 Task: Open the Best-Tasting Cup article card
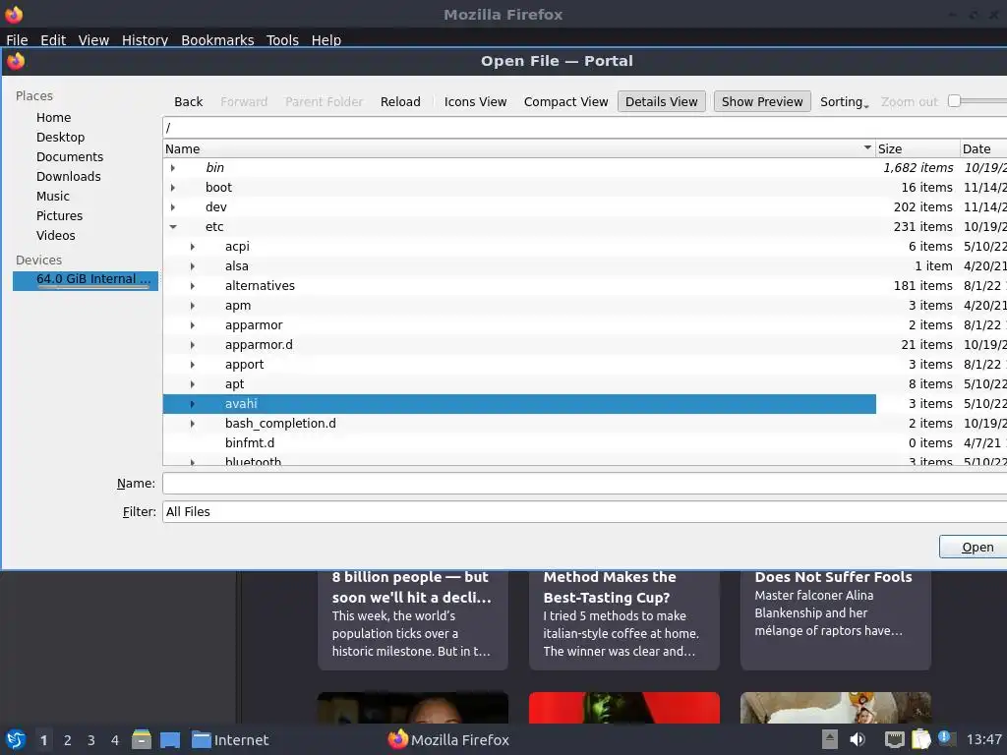624,619
